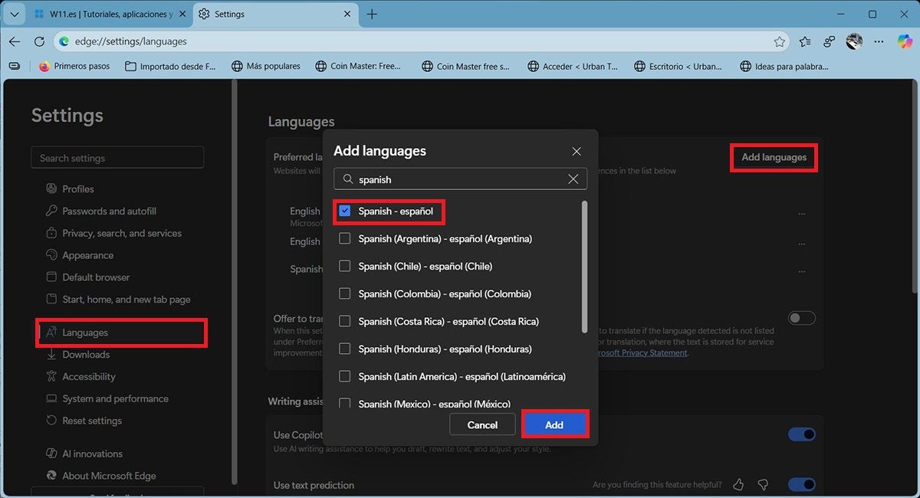
Task: Open the tab list dropdown arrow
Action: tap(15, 14)
